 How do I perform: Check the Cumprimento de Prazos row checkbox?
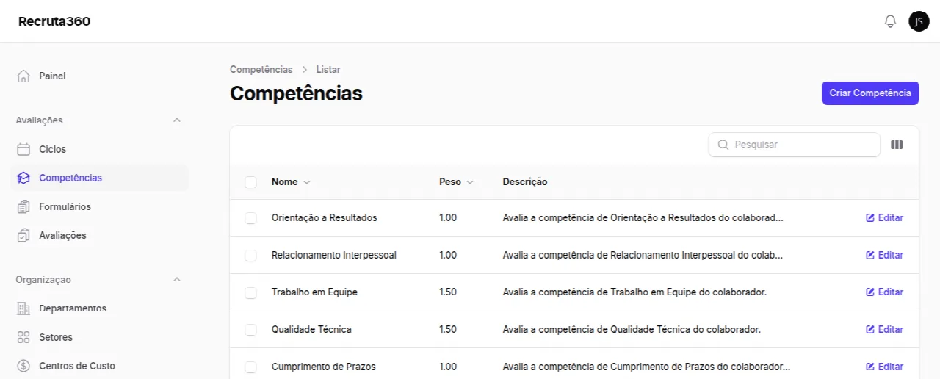tap(250, 367)
